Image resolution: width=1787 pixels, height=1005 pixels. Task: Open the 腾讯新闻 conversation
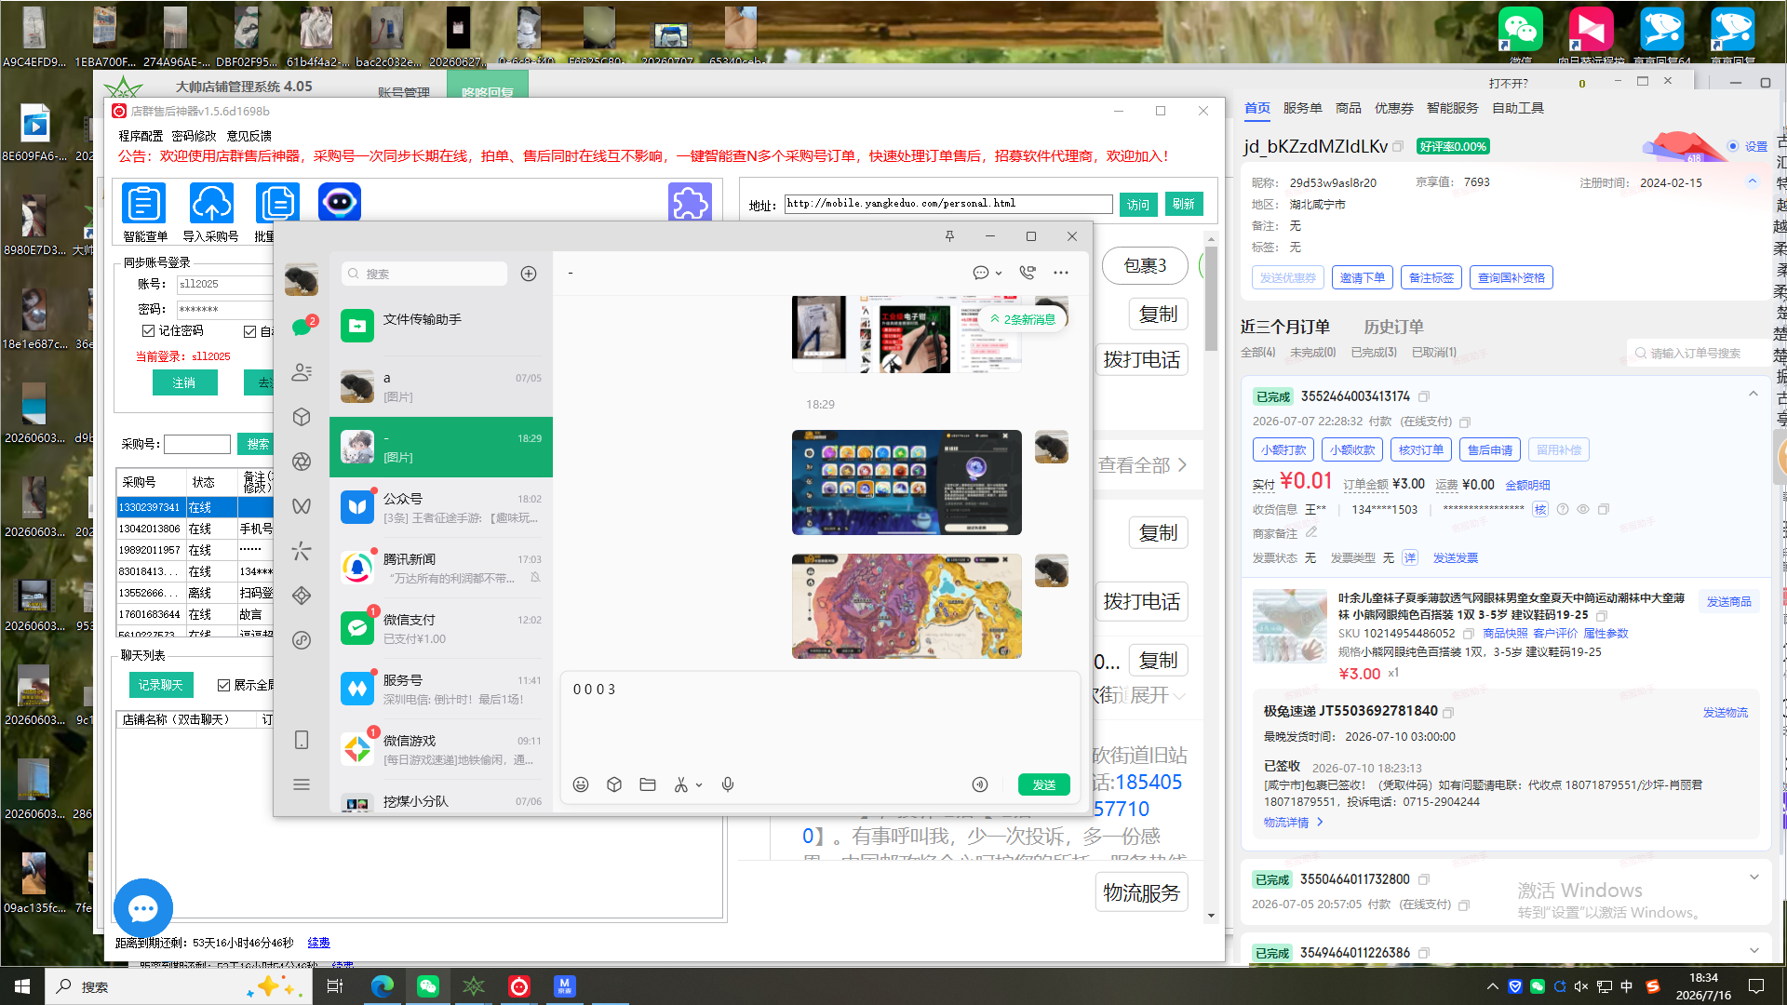coord(441,568)
